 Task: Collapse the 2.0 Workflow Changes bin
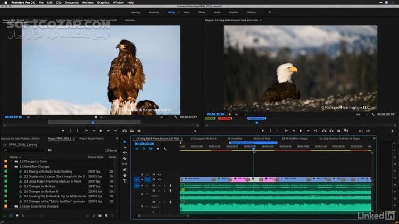11,167
